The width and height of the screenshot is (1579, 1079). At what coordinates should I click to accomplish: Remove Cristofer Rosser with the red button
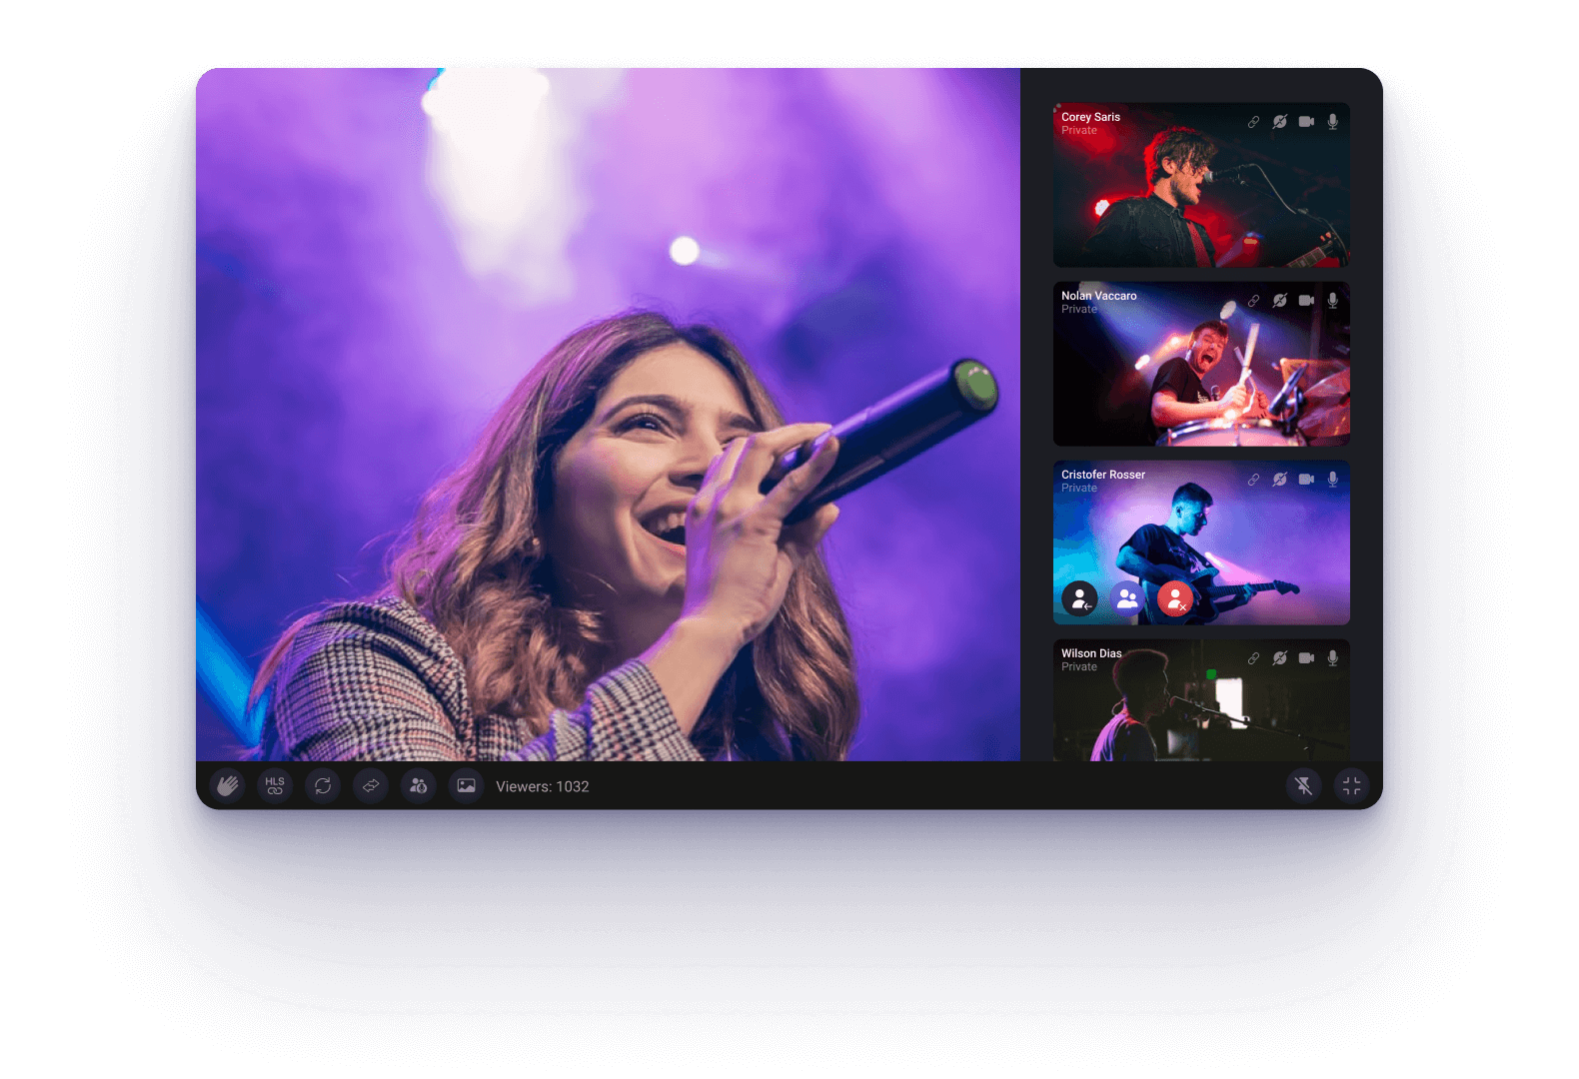pos(1175,599)
